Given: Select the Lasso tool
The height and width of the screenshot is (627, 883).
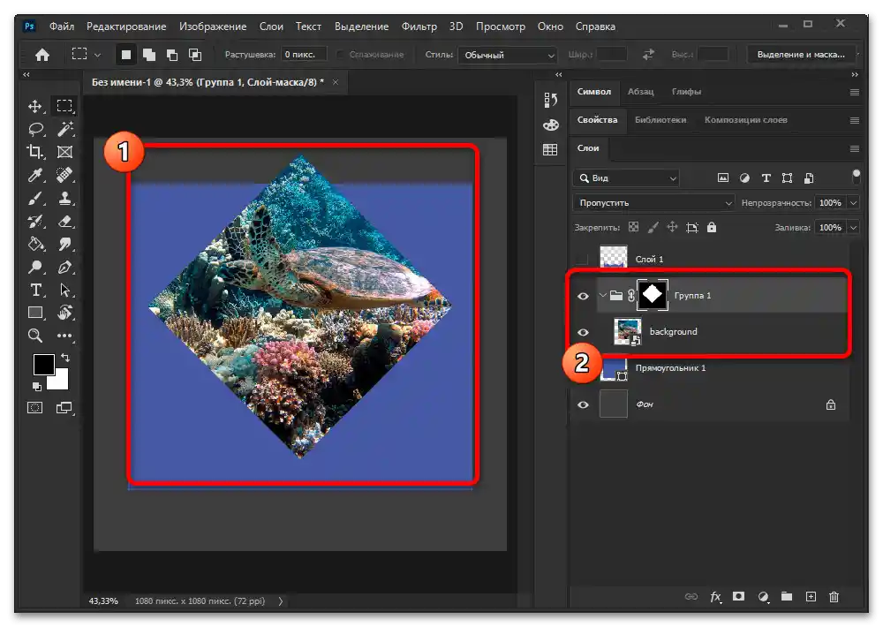Looking at the screenshot, I should coord(36,129).
